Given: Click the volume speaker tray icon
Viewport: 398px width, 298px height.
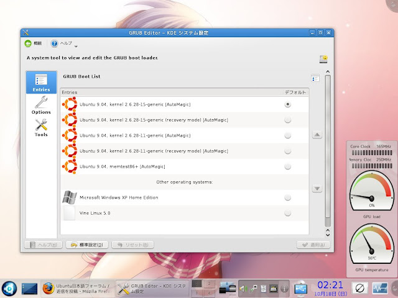Looking at the screenshot, I should (x=243, y=289).
